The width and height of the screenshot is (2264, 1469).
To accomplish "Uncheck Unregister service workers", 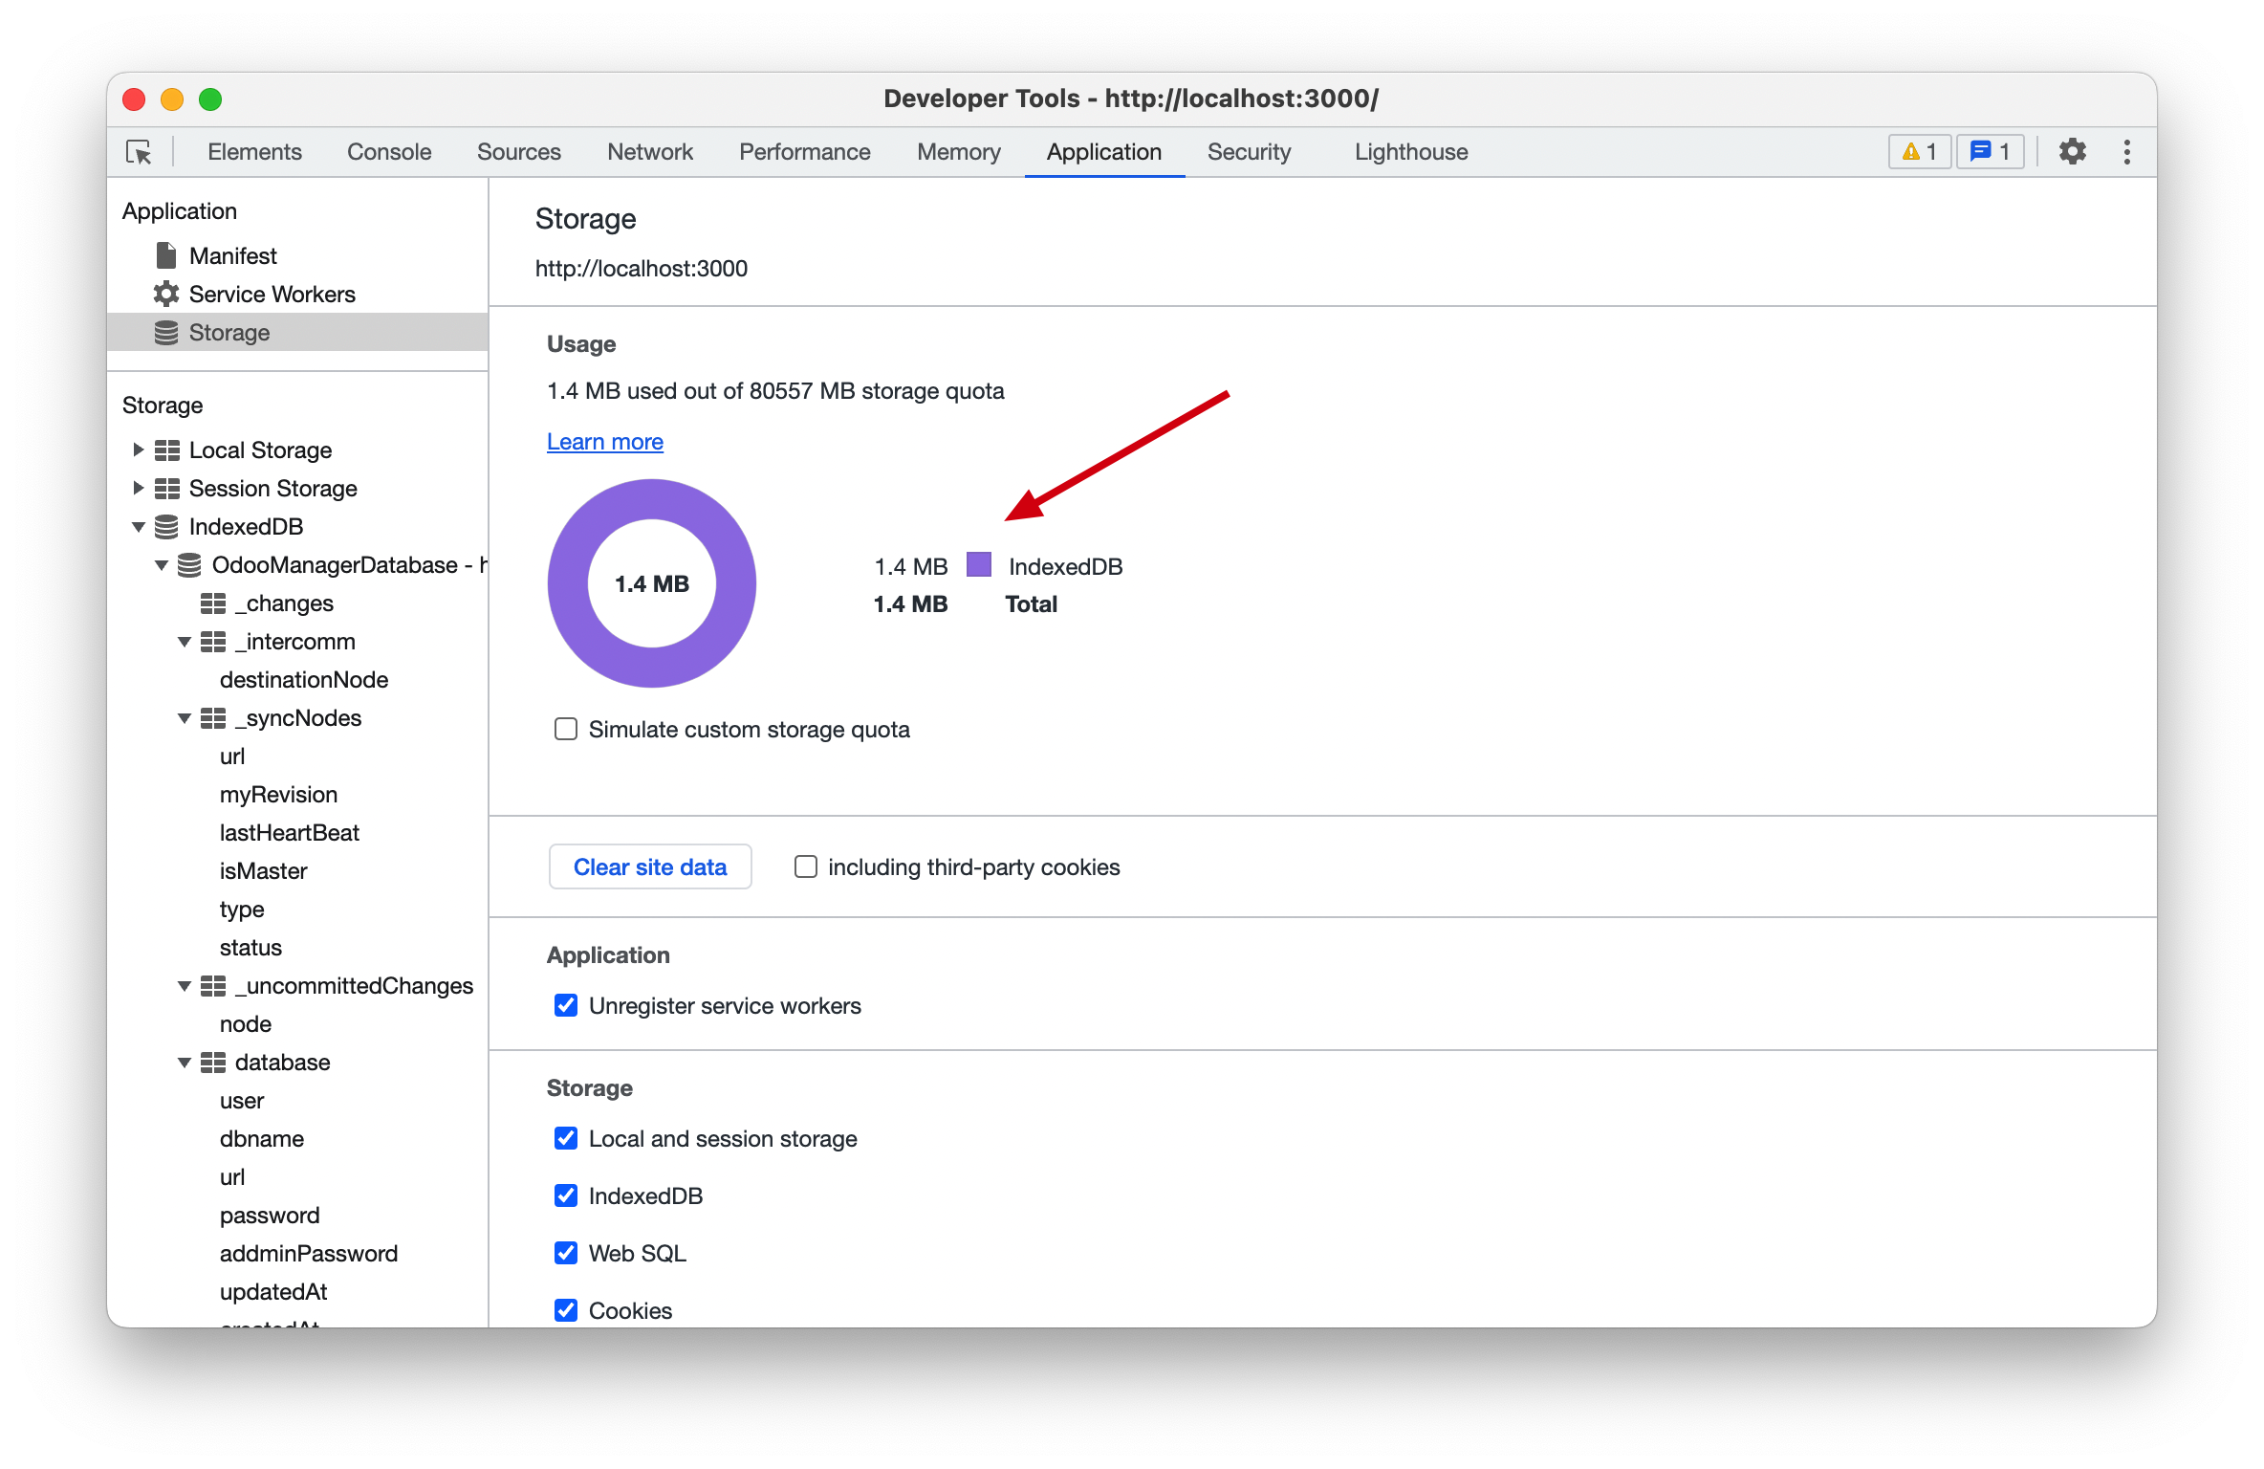I will pyautogui.click(x=566, y=1006).
